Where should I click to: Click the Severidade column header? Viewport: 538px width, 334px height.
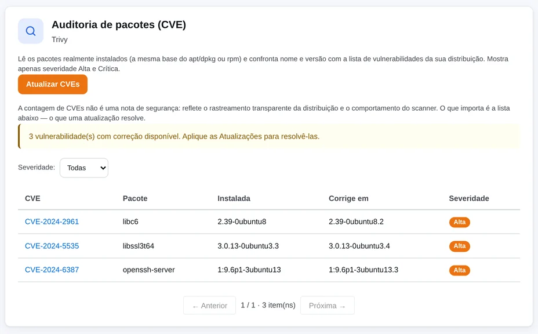tap(469, 198)
